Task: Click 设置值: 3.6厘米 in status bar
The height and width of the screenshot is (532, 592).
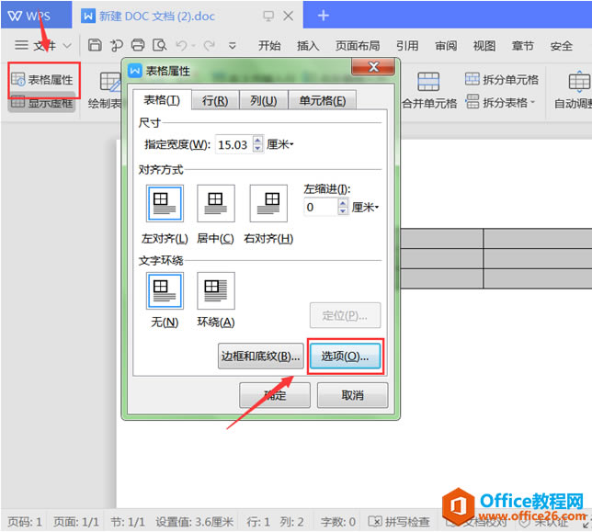Action: pyautogui.click(x=195, y=522)
